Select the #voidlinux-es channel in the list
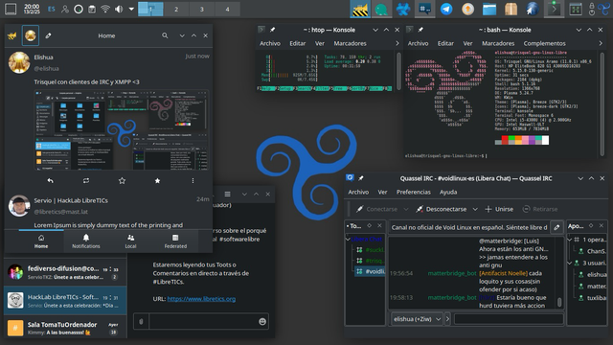 (371, 271)
